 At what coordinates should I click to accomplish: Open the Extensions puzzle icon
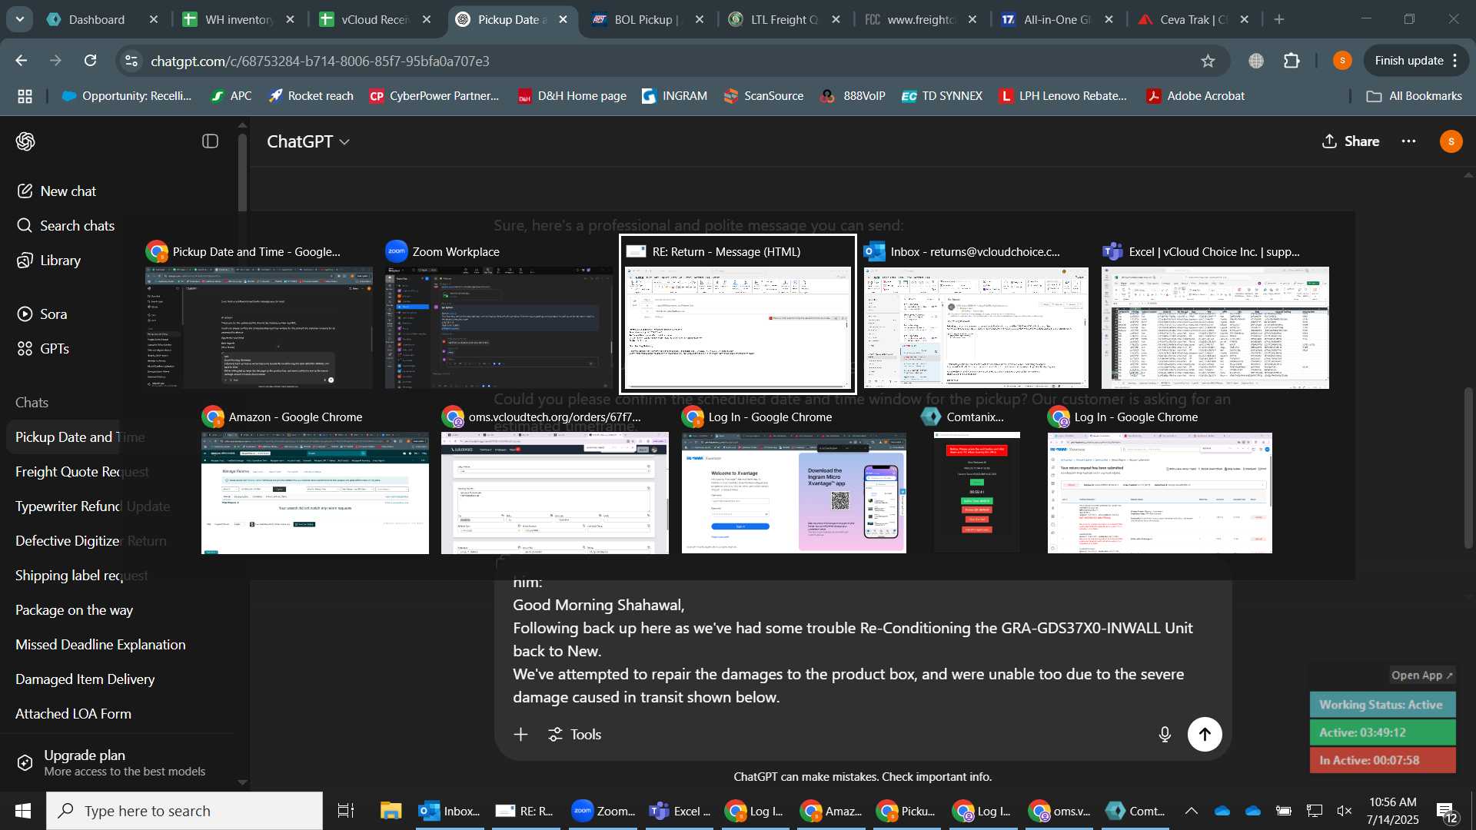tap(1292, 61)
